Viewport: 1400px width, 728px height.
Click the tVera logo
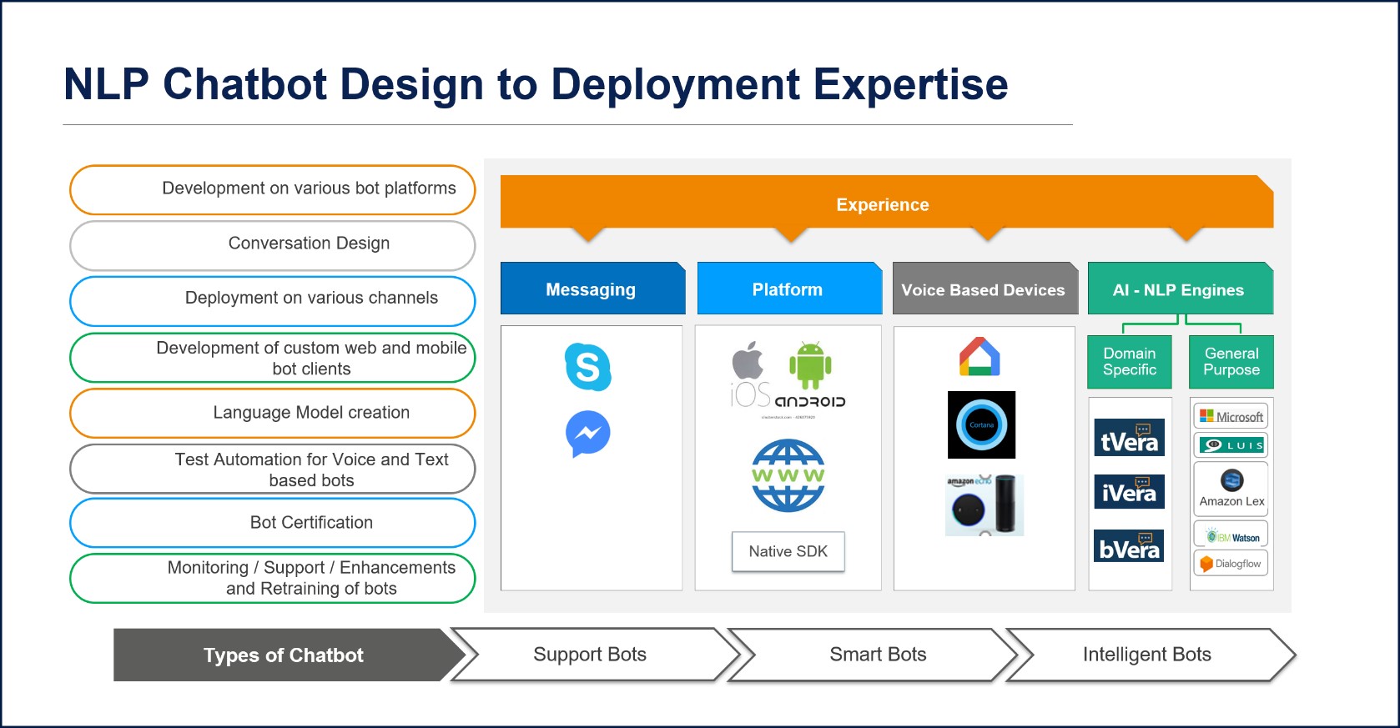[1130, 438]
